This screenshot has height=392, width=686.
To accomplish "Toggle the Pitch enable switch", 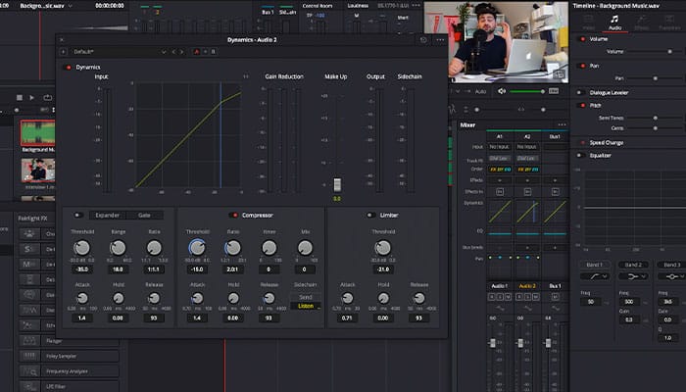I will click(582, 106).
